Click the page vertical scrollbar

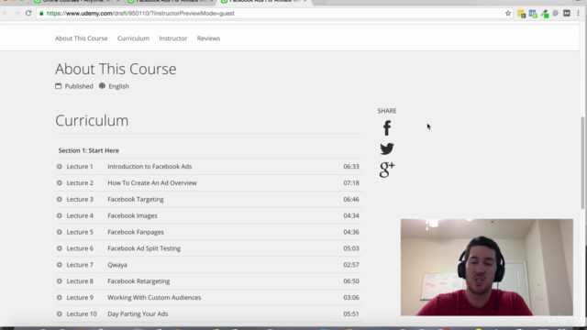(x=582, y=163)
